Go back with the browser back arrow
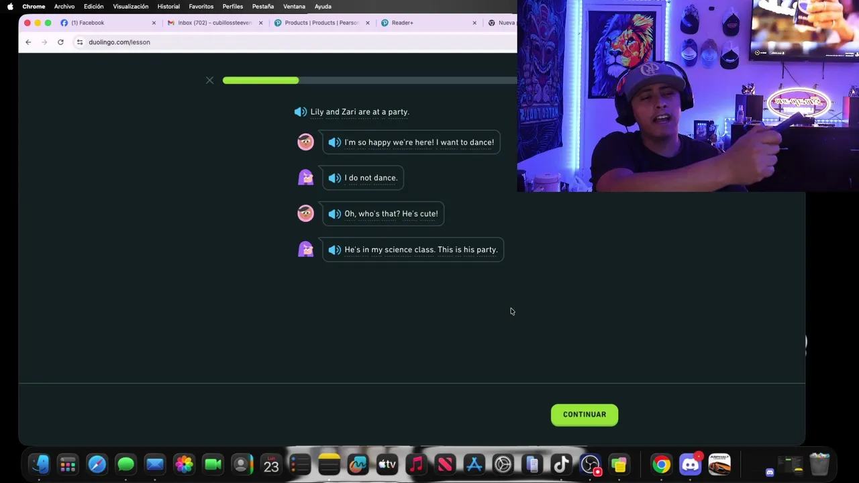Image resolution: width=859 pixels, height=483 pixels. point(28,42)
